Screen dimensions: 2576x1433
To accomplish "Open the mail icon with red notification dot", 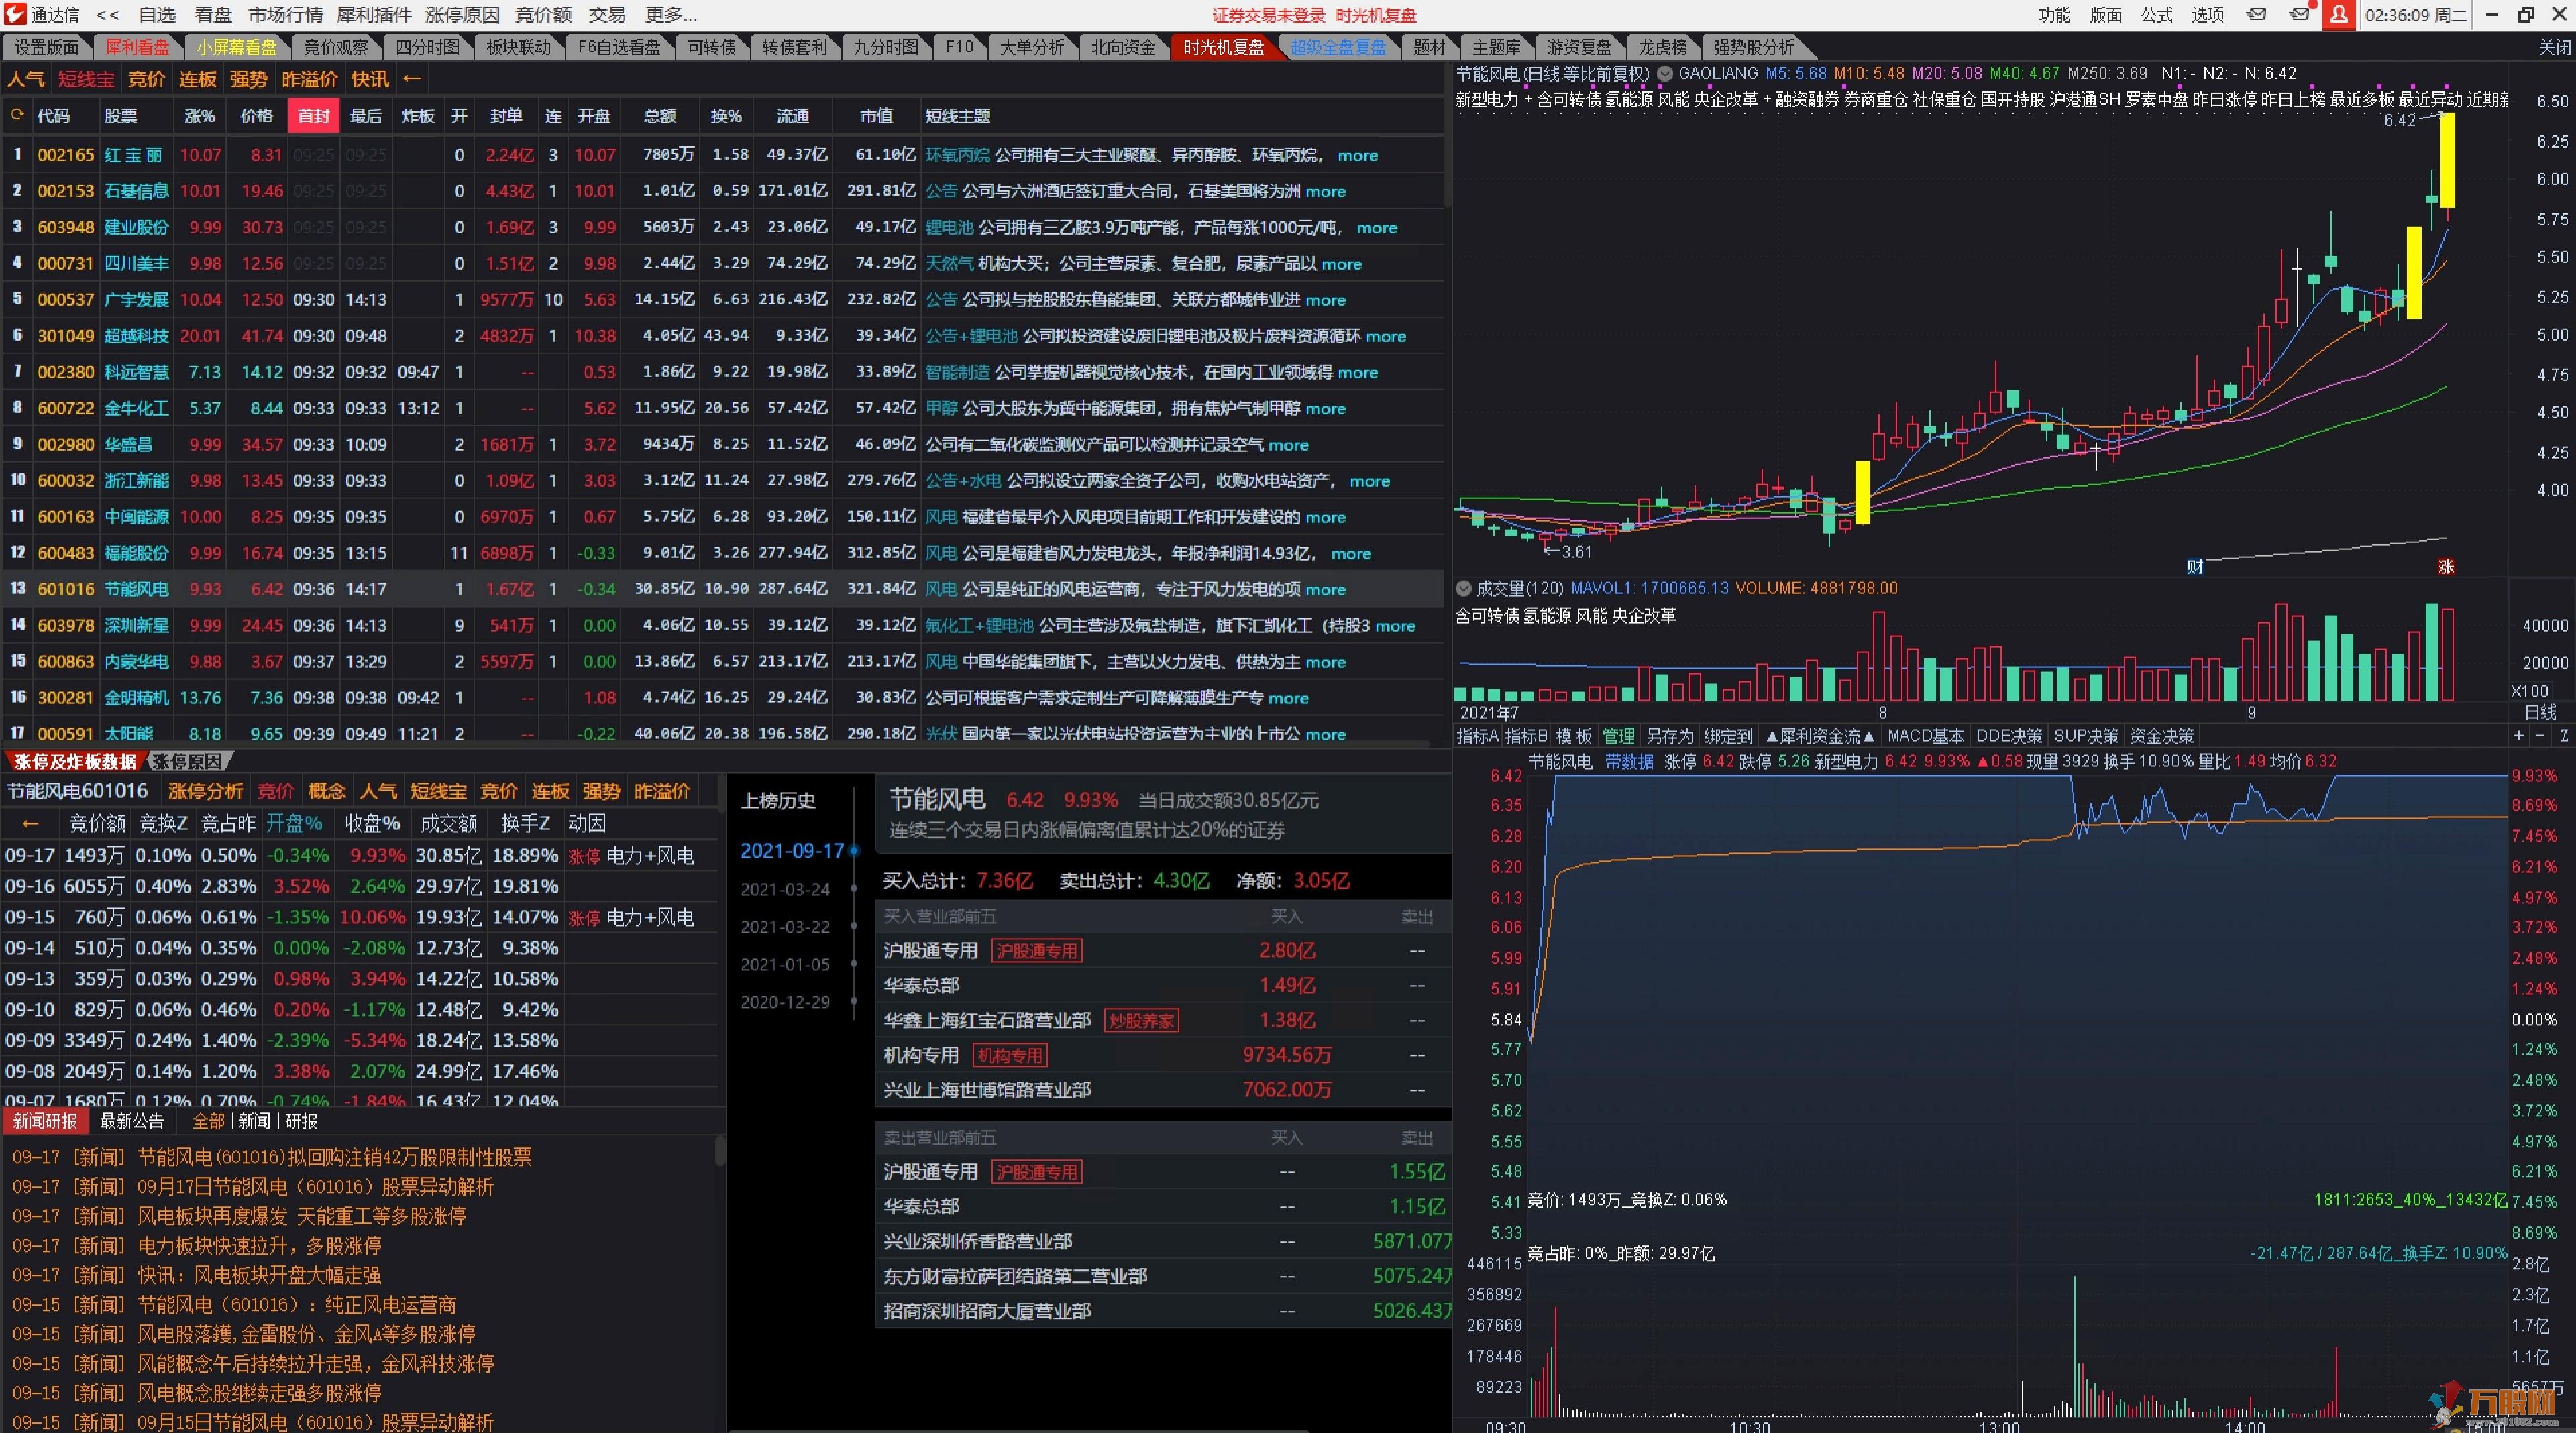I will (x=2299, y=15).
